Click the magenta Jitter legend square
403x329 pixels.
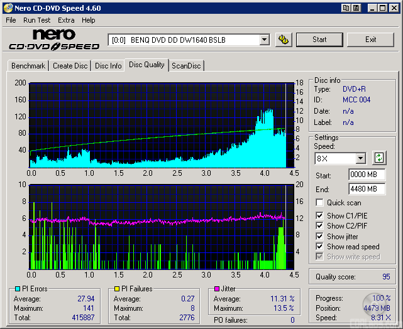(217, 289)
